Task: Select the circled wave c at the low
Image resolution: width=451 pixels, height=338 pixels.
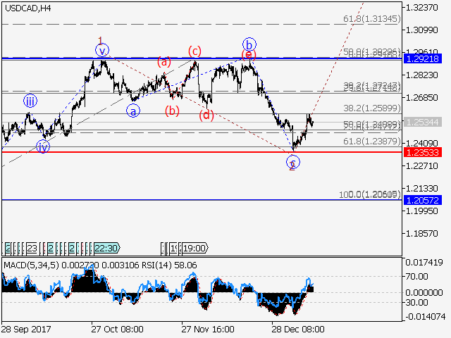Action: pos(292,163)
